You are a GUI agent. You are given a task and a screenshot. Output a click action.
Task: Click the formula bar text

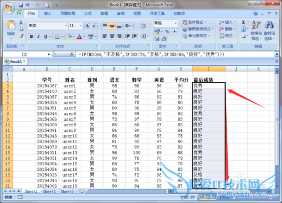tap(151, 55)
